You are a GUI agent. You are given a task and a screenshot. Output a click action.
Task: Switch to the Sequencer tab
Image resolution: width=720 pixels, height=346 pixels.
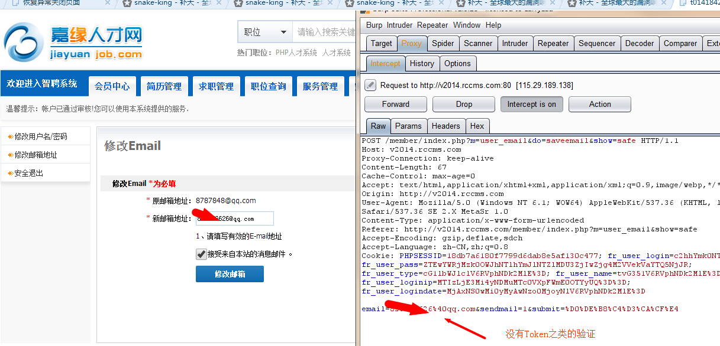pyautogui.click(x=597, y=43)
